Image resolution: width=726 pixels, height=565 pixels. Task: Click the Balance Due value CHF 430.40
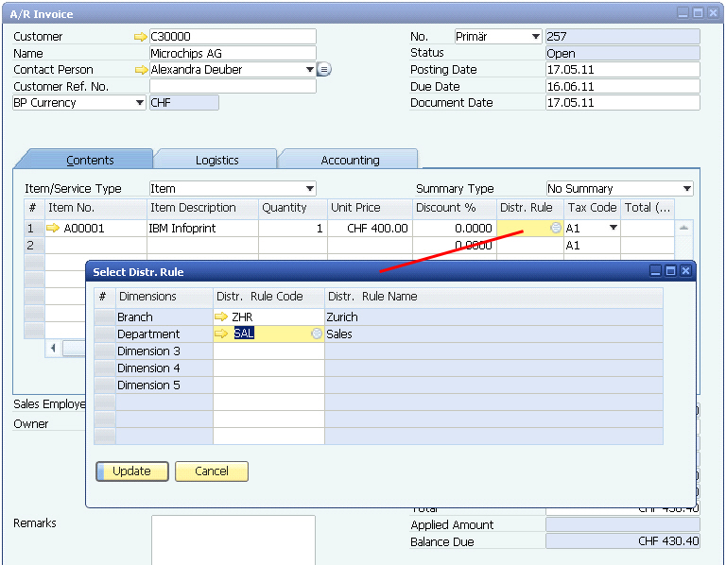pos(623,541)
